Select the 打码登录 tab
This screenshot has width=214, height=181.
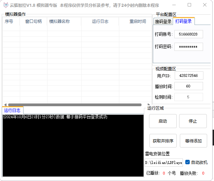[183, 21]
